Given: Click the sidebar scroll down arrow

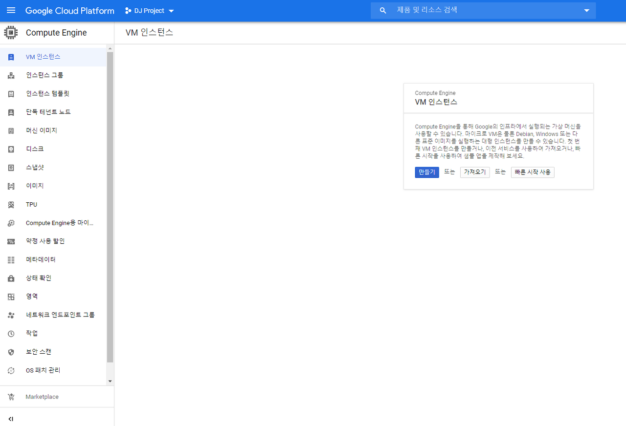Looking at the screenshot, I should 110,381.
